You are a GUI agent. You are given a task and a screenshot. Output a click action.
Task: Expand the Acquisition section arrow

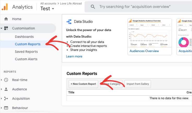(1, 99)
